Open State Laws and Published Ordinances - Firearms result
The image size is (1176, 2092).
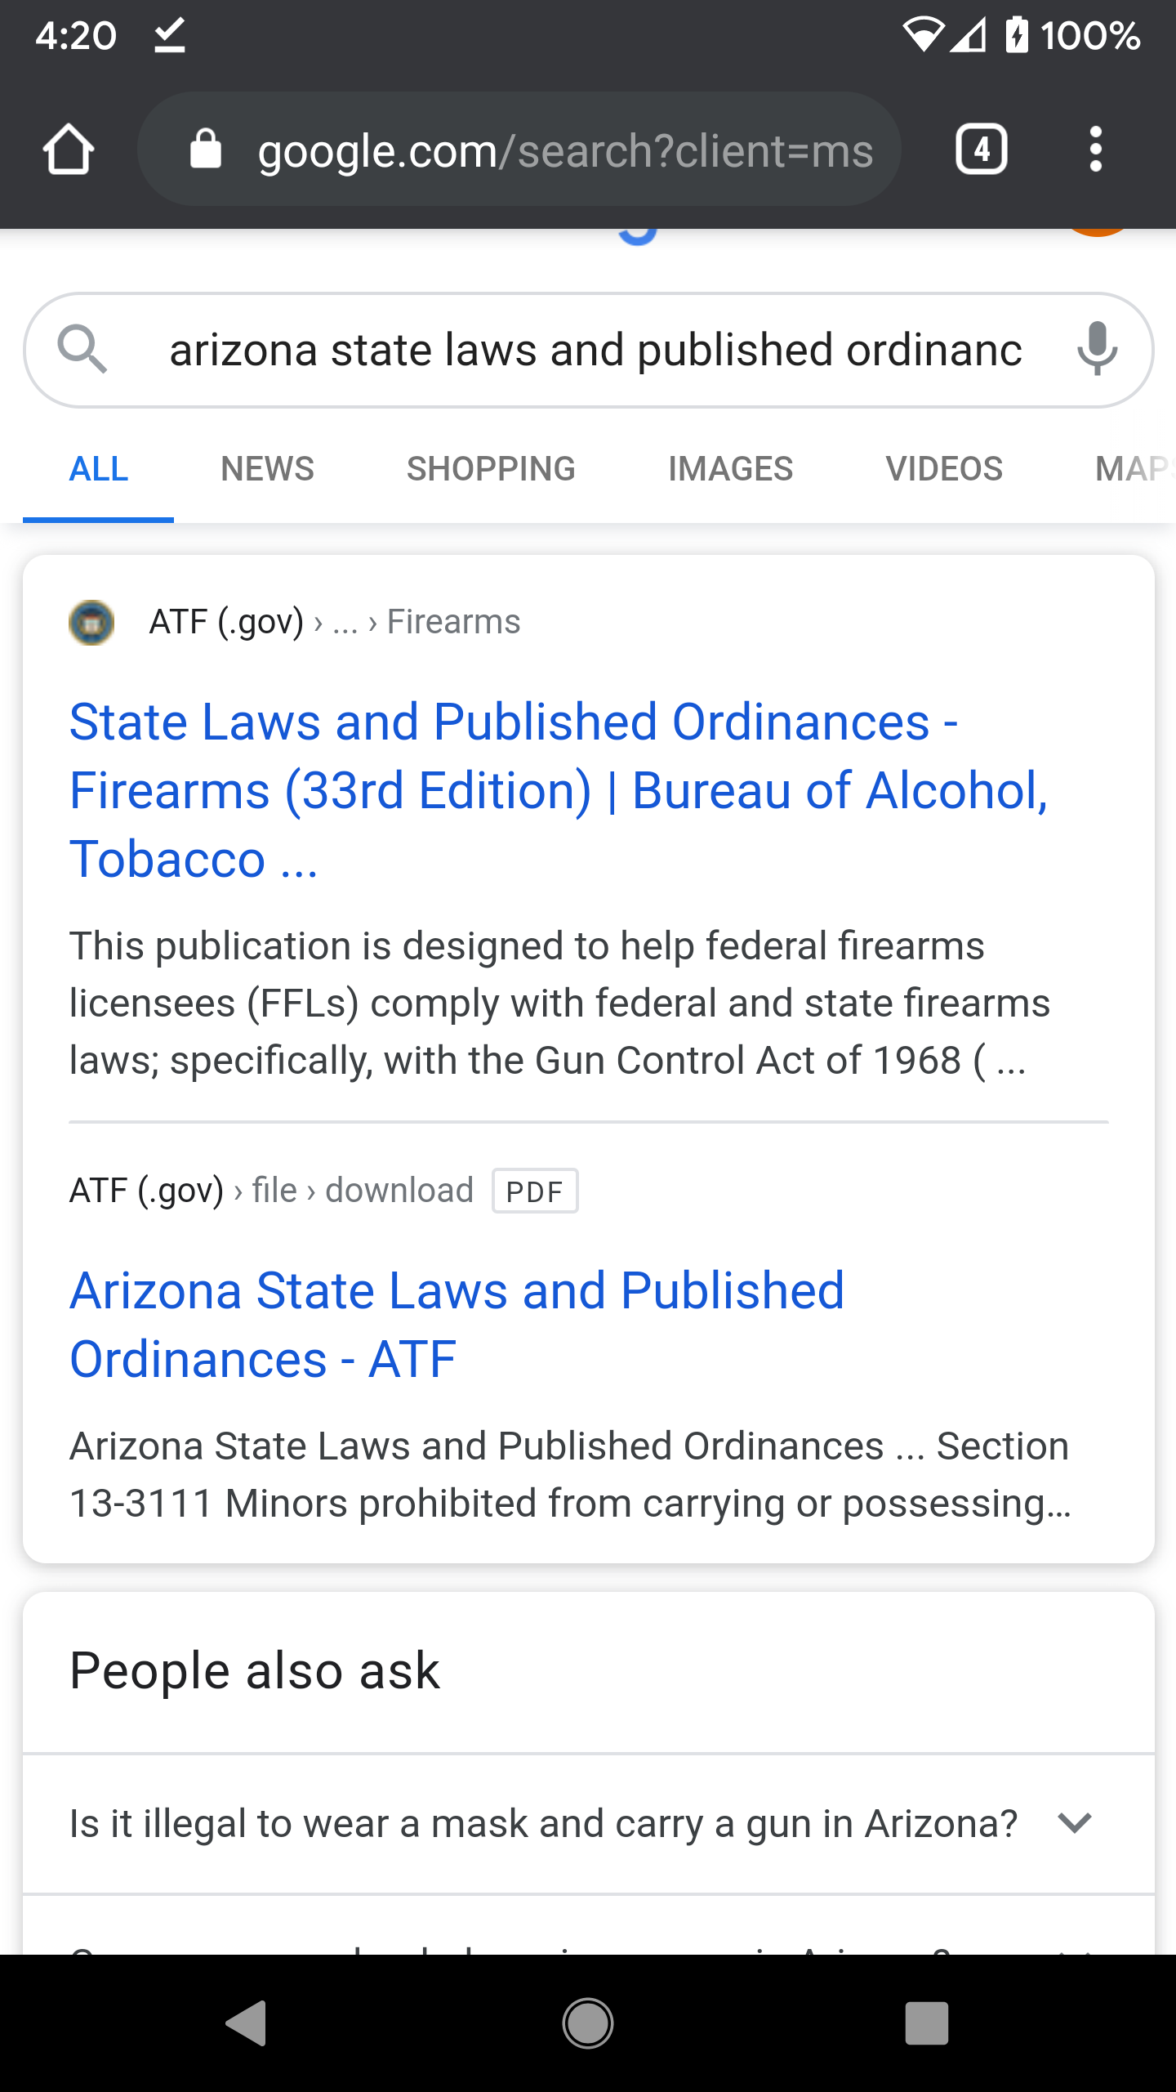(559, 790)
